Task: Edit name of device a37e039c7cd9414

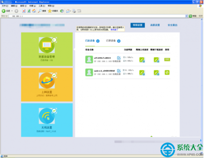Action: coord(119,58)
